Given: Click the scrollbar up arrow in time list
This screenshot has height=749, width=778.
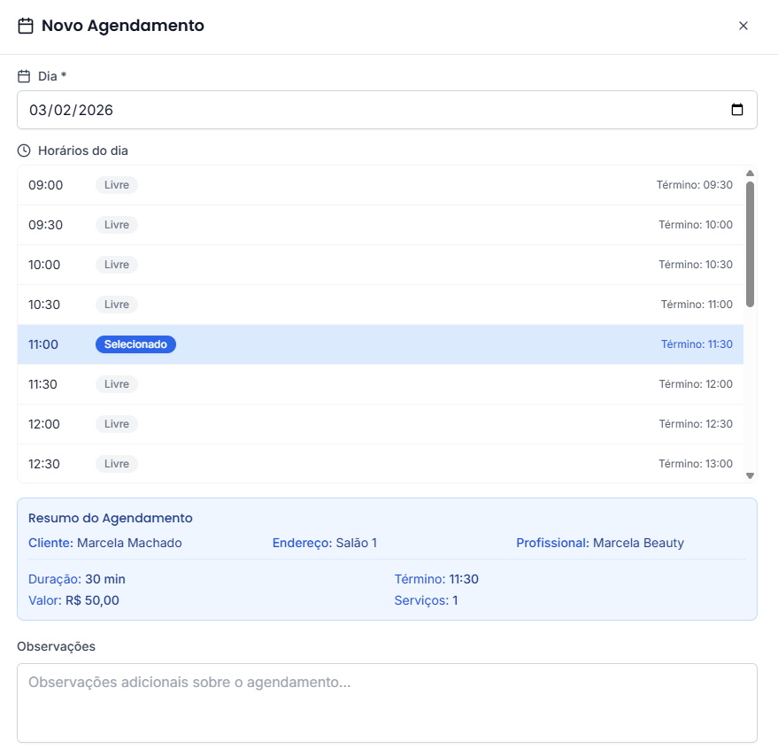Looking at the screenshot, I should pos(751,174).
